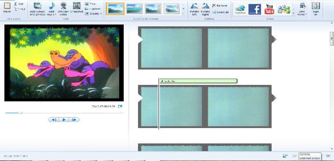Viewport: 334px width, 161px height.
Task: Select the green music track bar
Action: (x=198, y=81)
